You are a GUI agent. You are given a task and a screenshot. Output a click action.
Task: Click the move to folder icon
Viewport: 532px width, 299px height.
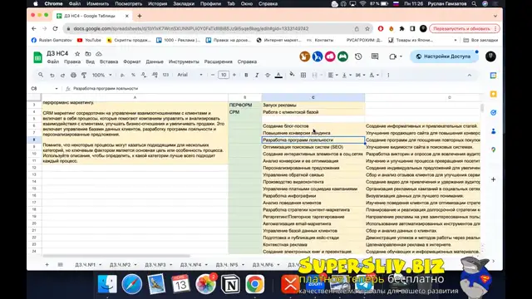point(88,53)
